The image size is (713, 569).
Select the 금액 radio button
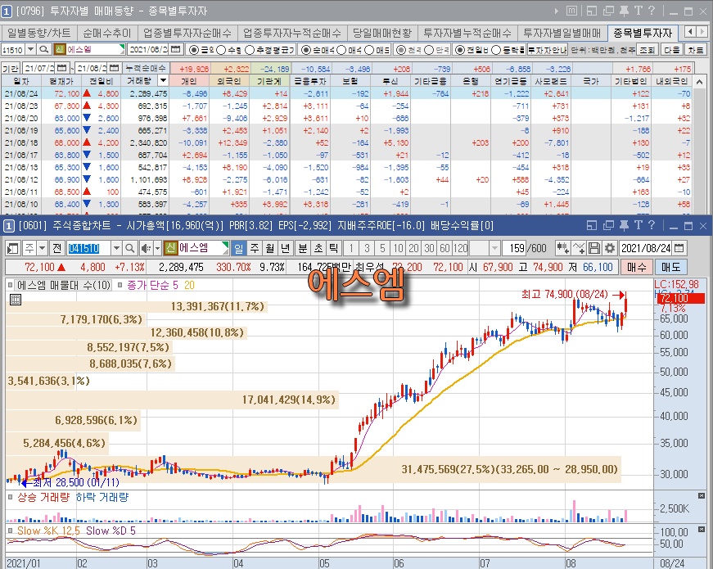[x=193, y=50]
